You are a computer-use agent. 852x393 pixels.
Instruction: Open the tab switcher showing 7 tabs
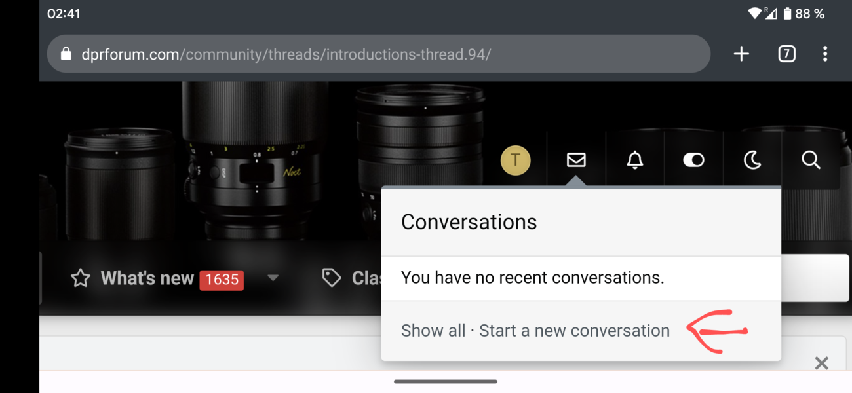click(786, 54)
